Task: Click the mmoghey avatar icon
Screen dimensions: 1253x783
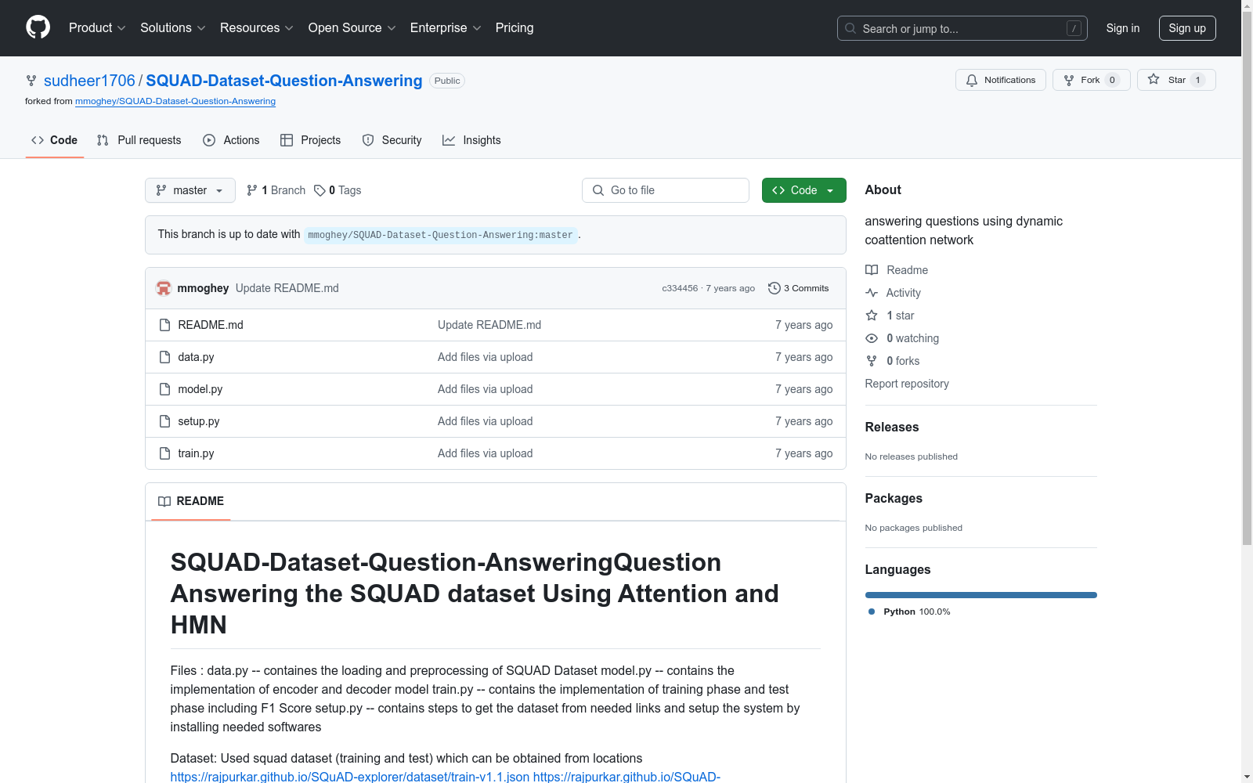Action: pos(164,288)
